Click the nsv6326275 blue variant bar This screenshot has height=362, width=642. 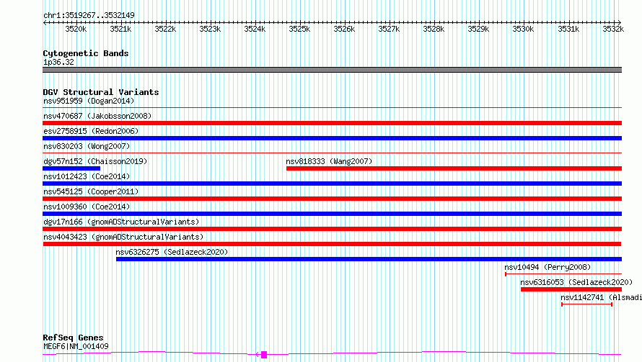click(369, 259)
